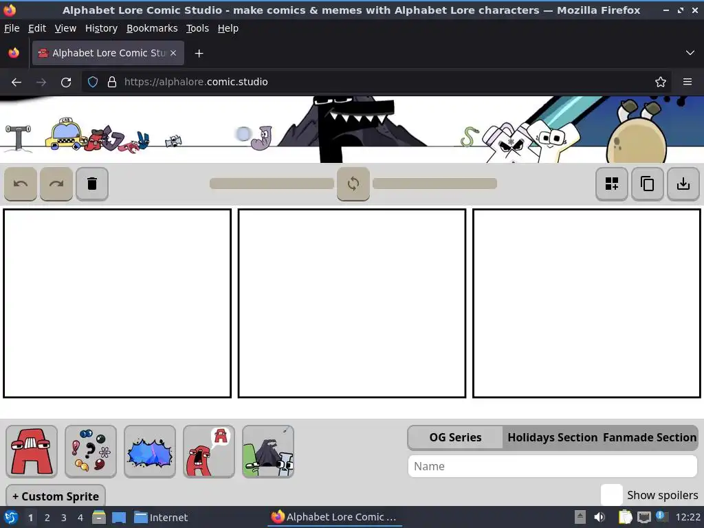Close the Alphabet Lore Comic Studio tab

[173, 53]
